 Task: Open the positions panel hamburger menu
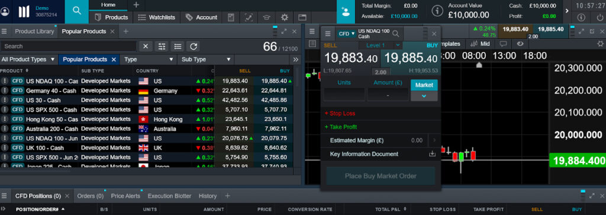click(x=4, y=196)
